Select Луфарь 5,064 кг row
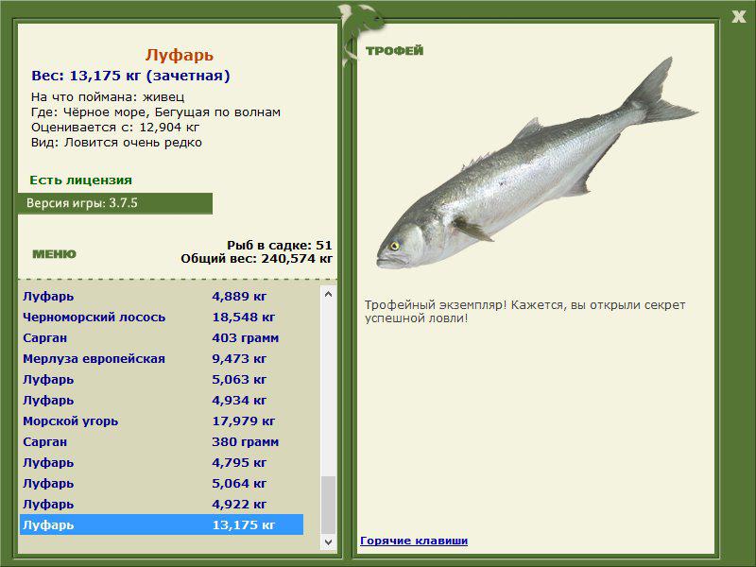 tap(162, 483)
